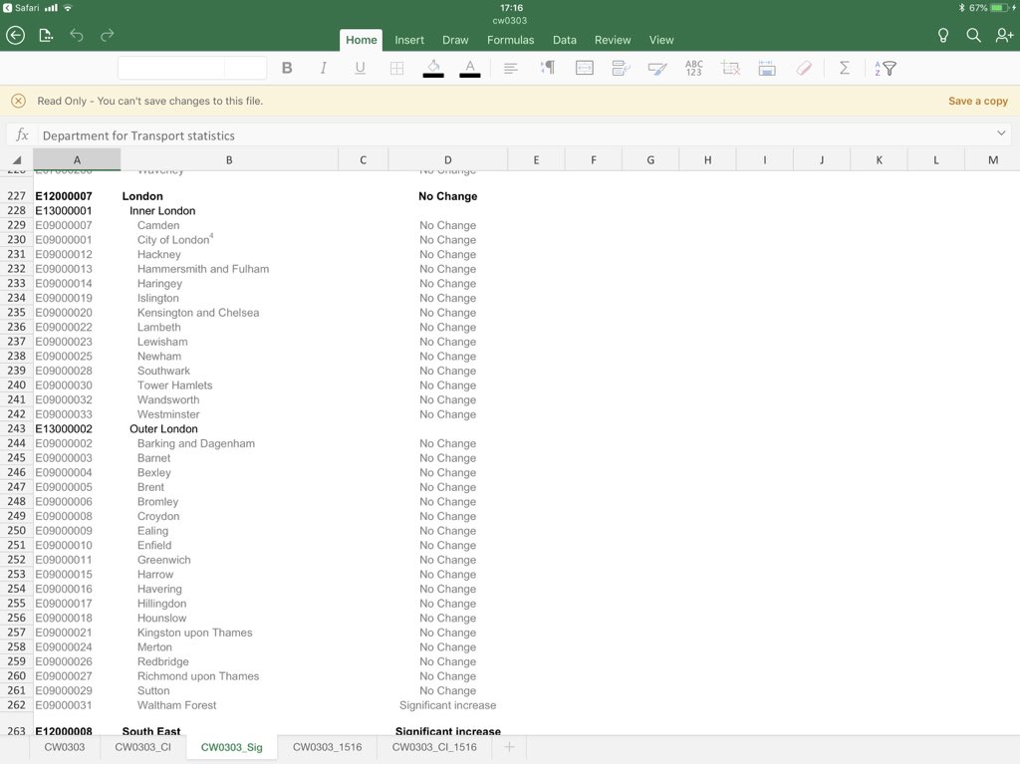Open the Formulas ribbon tab
The width and height of the screenshot is (1020, 764).
(x=511, y=40)
